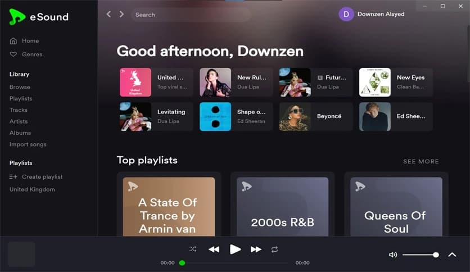The height and width of the screenshot is (272, 470).
Task: Click the playback progress bar track
Action: click(234, 263)
